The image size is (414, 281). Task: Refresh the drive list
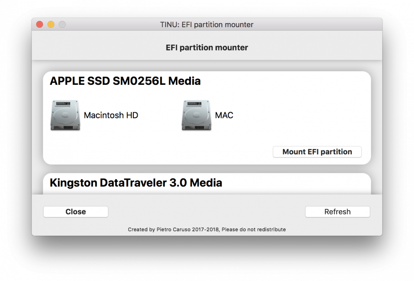[337, 211]
